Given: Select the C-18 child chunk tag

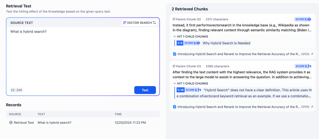Looking at the screenshot, I should [x=180, y=90].
